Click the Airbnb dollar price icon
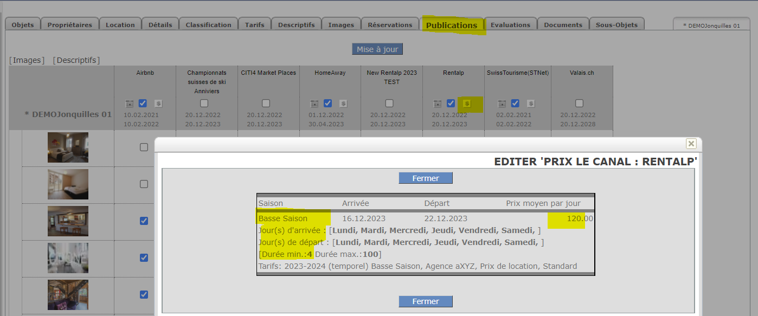The image size is (758, 316). pyautogui.click(x=158, y=104)
